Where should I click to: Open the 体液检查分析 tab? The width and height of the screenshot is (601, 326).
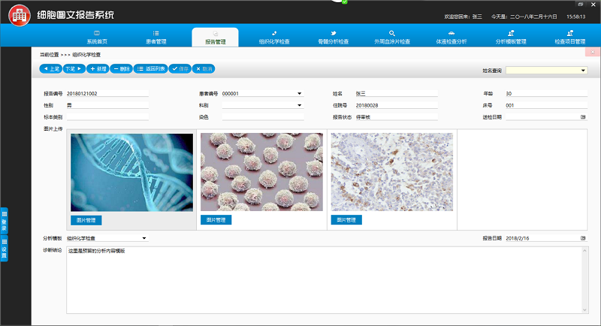(452, 37)
